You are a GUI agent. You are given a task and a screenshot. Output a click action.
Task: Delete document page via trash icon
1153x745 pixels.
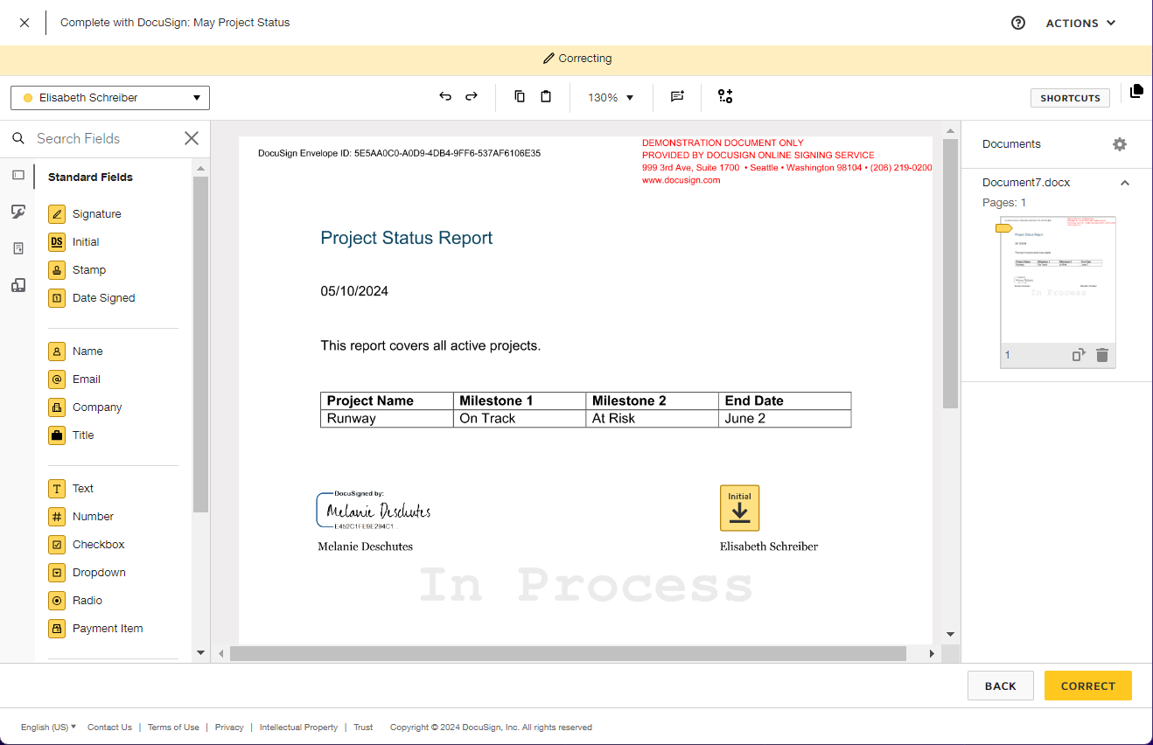pos(1102,355)
